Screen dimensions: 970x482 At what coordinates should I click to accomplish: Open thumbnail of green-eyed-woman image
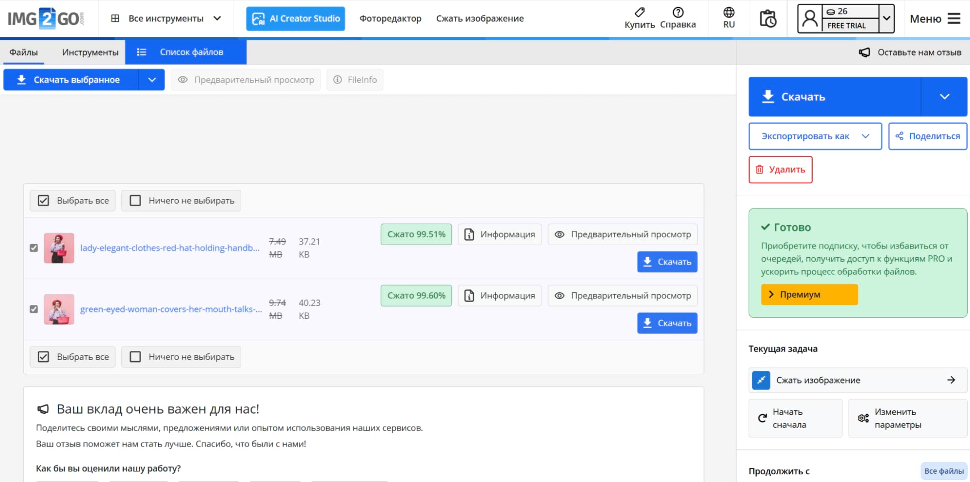(59, 309)
